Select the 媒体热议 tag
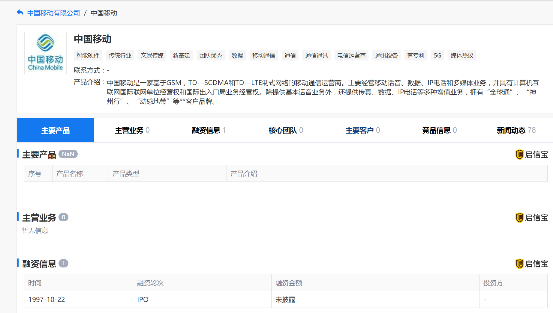The width and height of the screenshot is (553, 313). (462, 55)
